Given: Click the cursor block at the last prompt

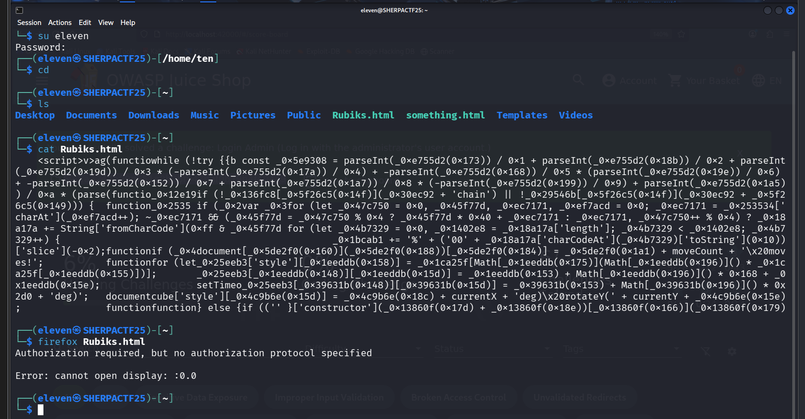Looking at the screenshot, I should coord(41,410).
